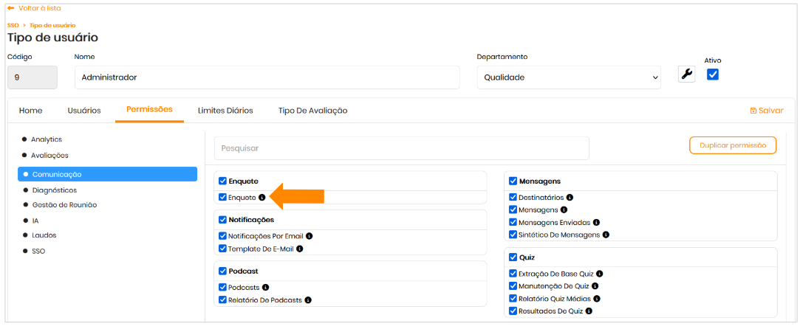Open the Departamento dropdown

pyautogui.click(x=569, y=77)
